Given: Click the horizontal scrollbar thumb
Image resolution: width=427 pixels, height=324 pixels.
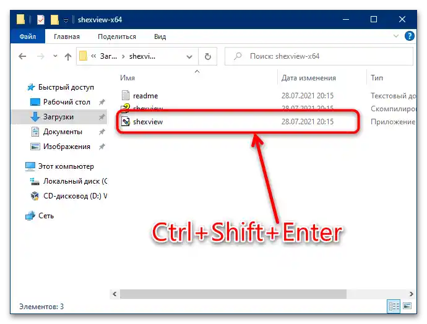Looking at the screenshot, I should 233,294.
